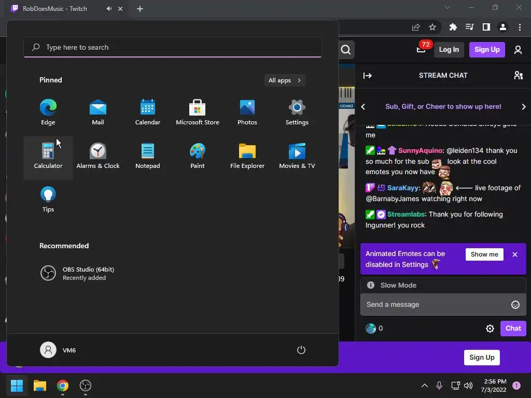
Task: Click the Start menu search box
Action: 173,47
